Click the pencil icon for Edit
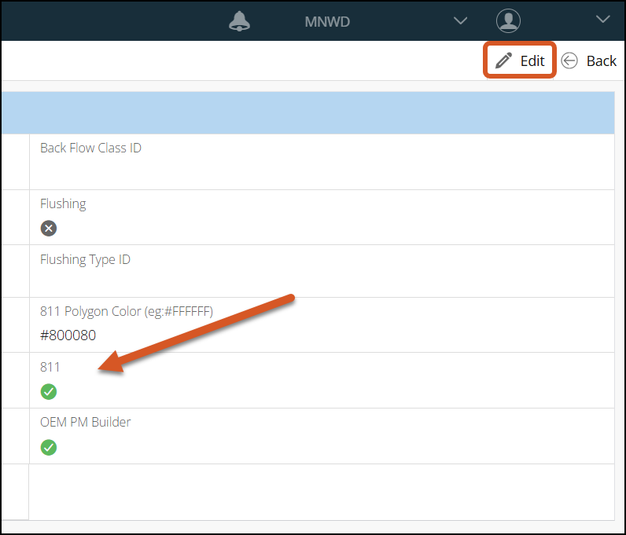Viewport: 626px width, 535px height. (x=504, y=61)
